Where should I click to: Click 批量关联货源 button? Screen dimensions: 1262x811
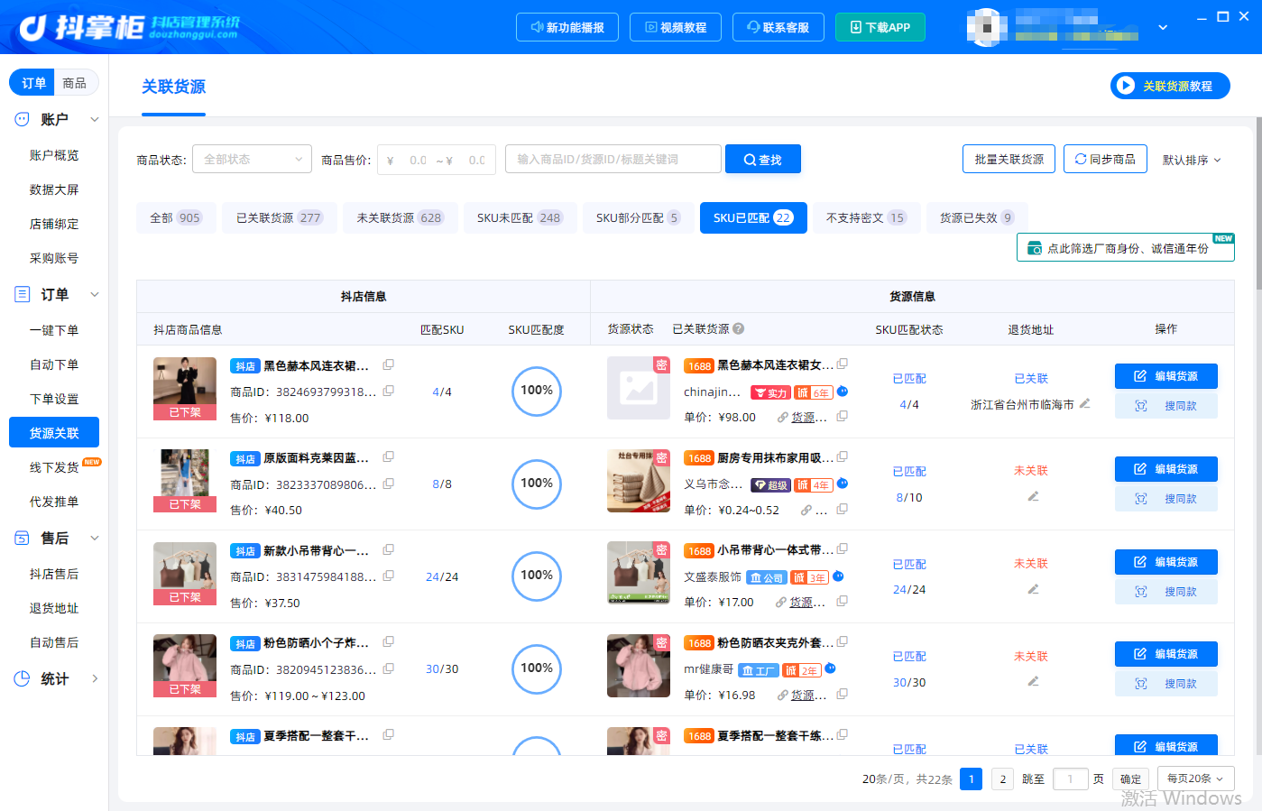(x=1009, y=159)
